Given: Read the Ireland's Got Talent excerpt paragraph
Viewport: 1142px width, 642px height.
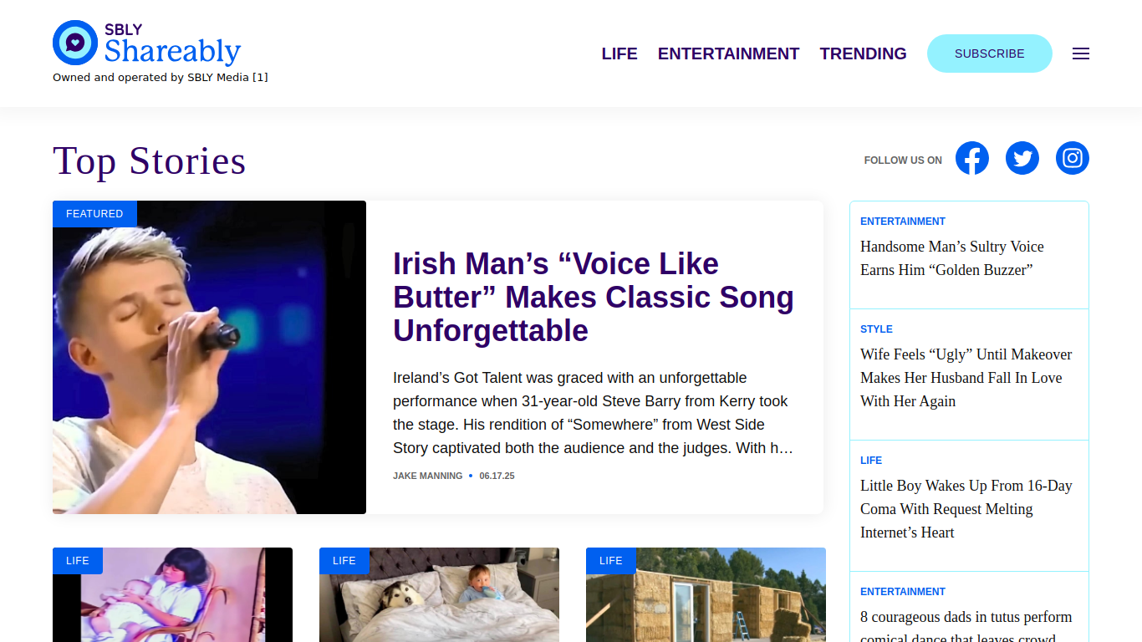Looking at the screenshot, I should click(594, 413).
